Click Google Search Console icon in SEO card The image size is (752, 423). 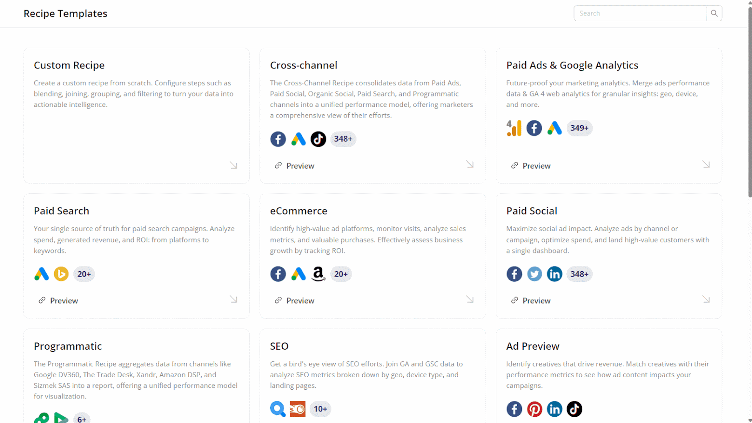coord(278,409)
